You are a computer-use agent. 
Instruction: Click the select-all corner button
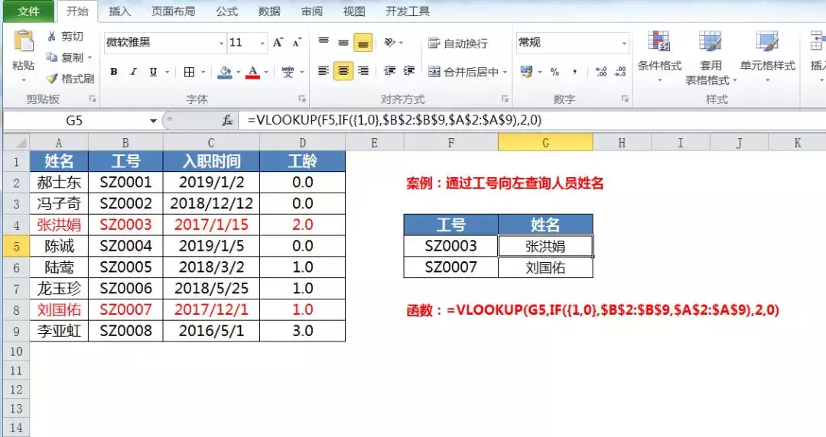(x=16, y=142)
